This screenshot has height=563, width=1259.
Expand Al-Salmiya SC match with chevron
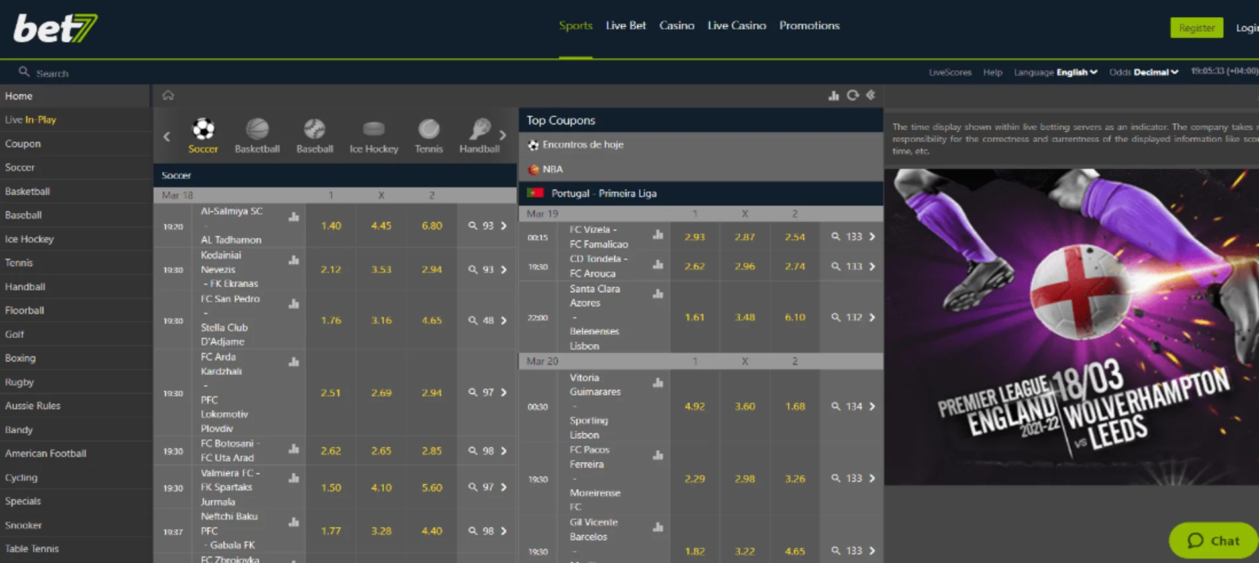pyautogui.click(x=504, y=226)
